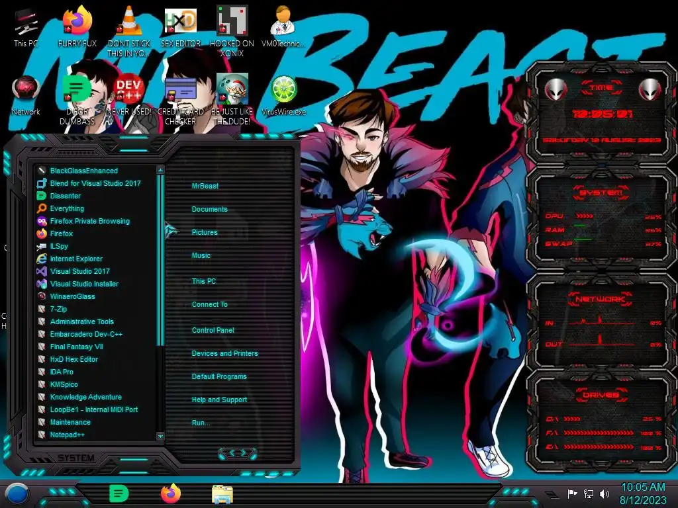Open Network desktop icon
678x508 pixels.
click(x=26, y=96)
